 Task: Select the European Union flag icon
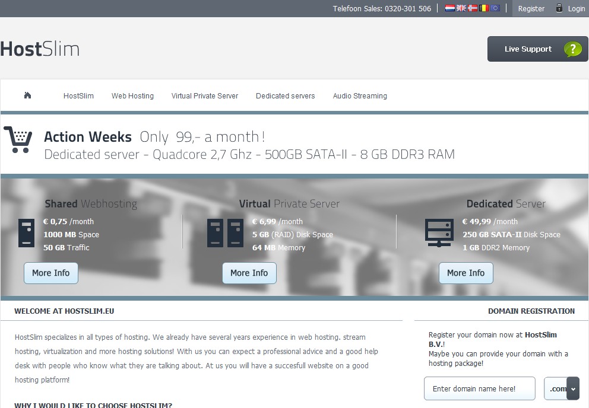point(495,8)
